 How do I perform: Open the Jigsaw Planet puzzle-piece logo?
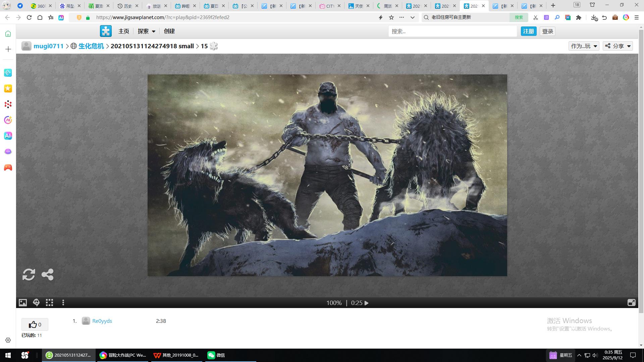106,31
